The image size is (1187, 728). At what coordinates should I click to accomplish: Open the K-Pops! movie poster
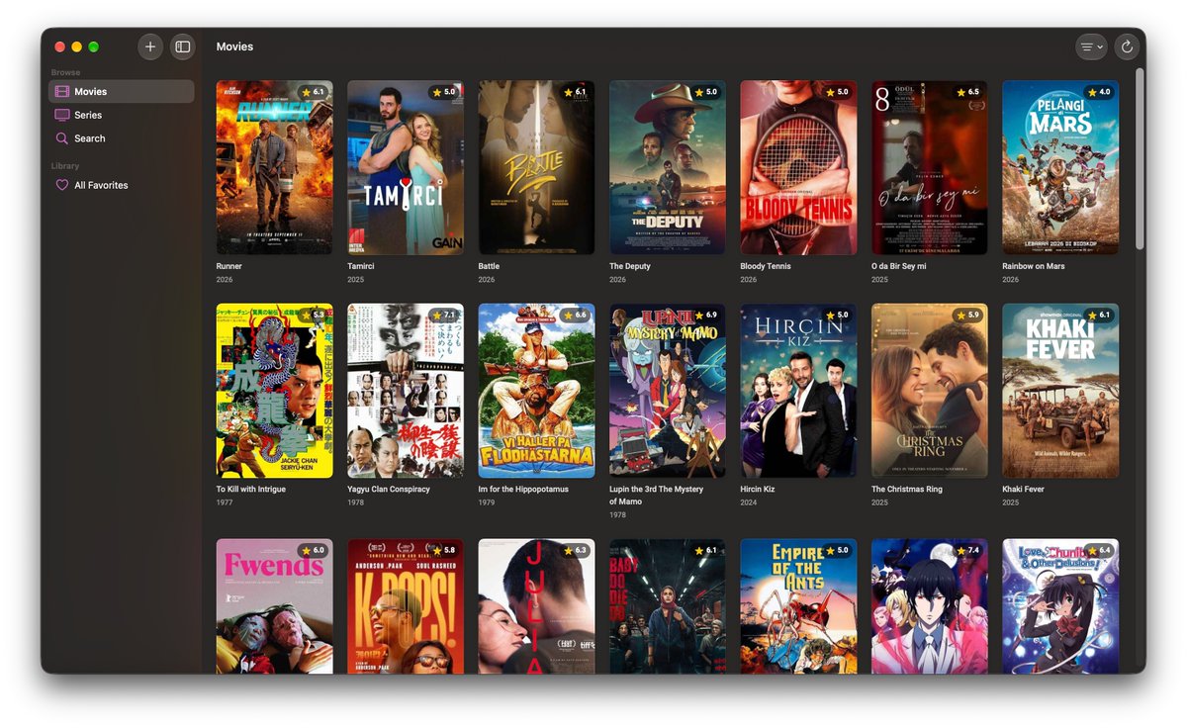pos(406,606)
